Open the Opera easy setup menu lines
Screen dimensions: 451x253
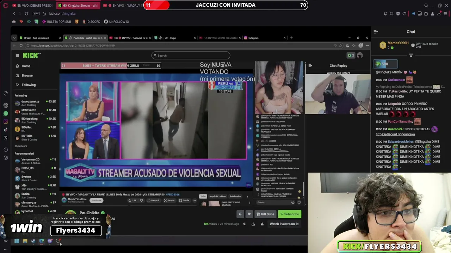click(445, 14)
